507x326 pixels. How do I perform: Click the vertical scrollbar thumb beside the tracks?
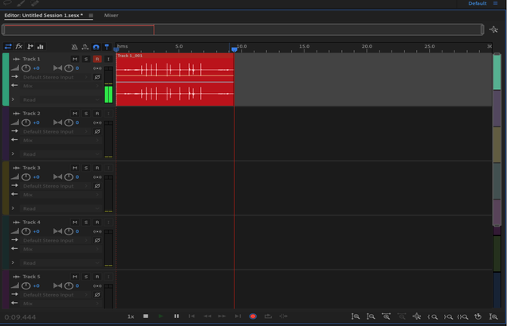click(x=497, y=140)
